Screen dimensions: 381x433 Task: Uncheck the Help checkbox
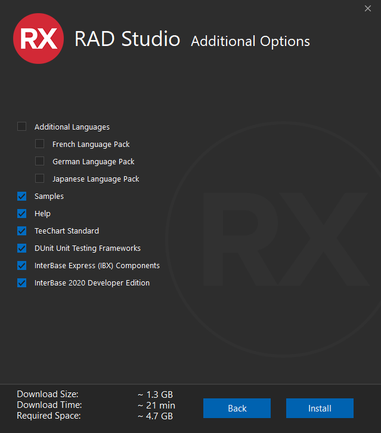[22, 213]
